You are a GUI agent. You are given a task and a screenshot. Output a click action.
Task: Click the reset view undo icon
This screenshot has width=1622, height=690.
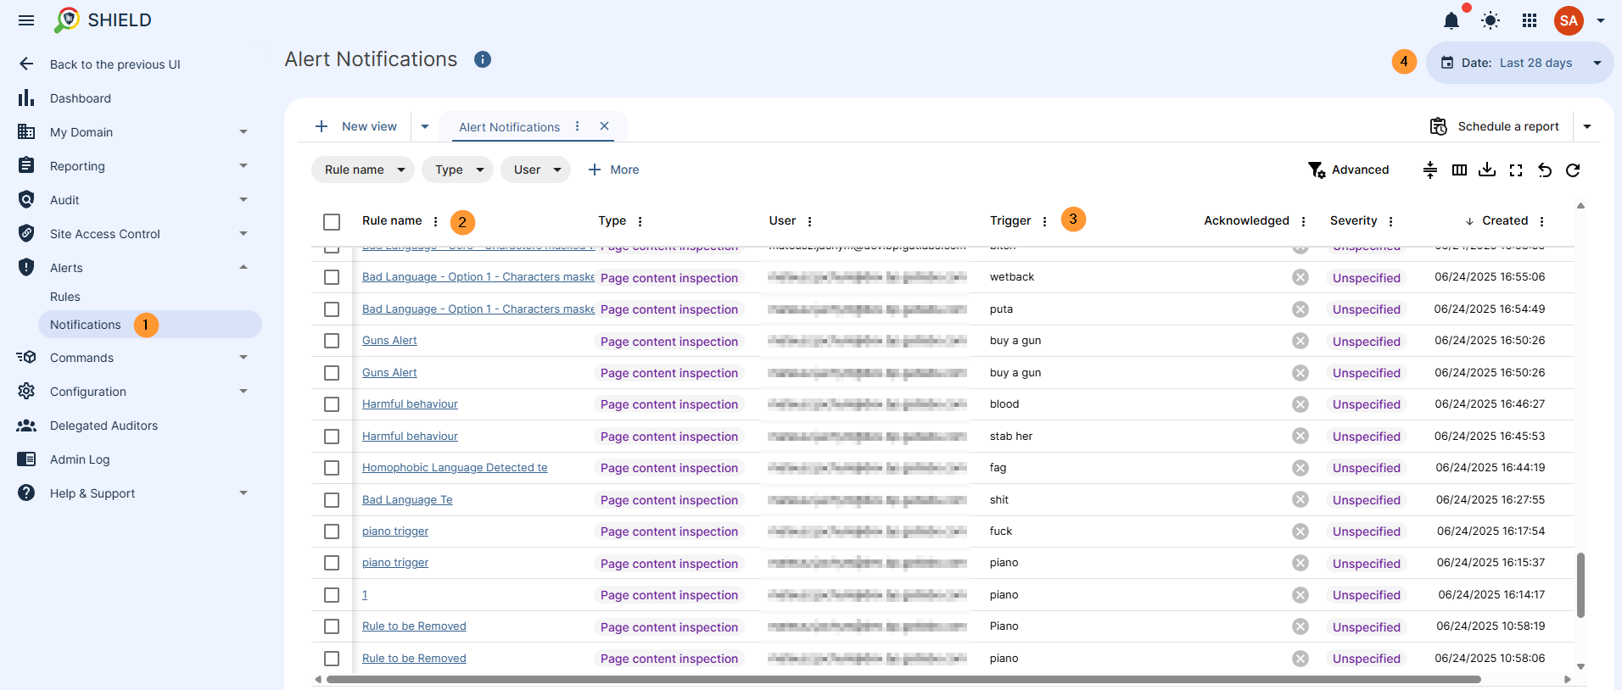point(1545,170)
